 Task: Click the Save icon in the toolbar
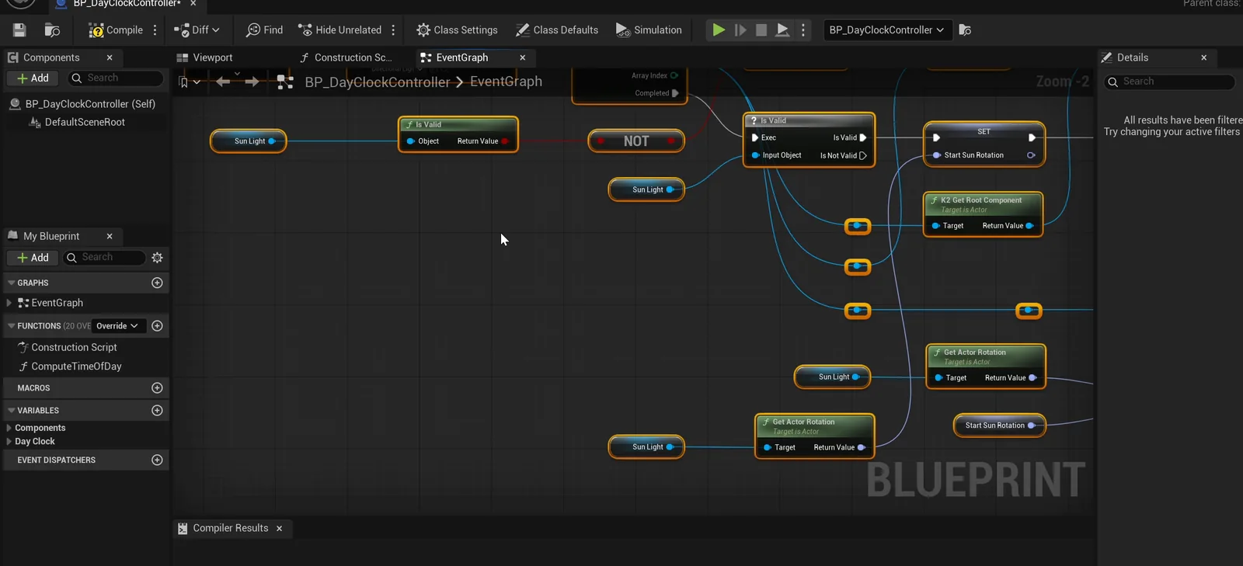point(19,30)
